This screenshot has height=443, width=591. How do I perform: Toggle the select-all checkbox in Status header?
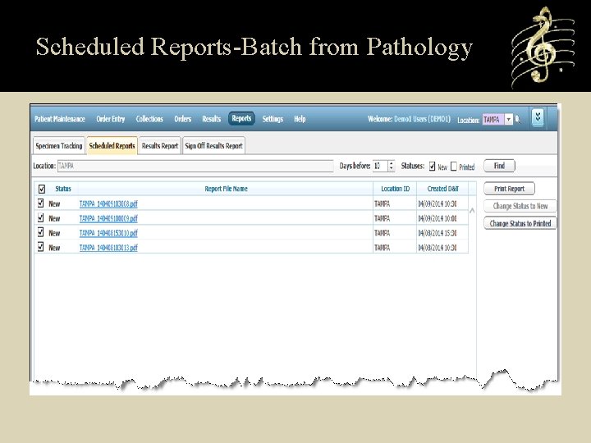42,189
